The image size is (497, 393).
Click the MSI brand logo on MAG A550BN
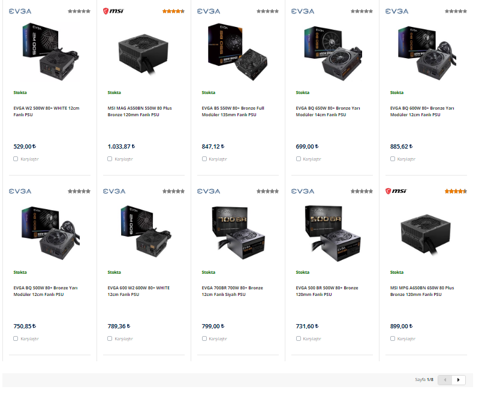(113, 11)
